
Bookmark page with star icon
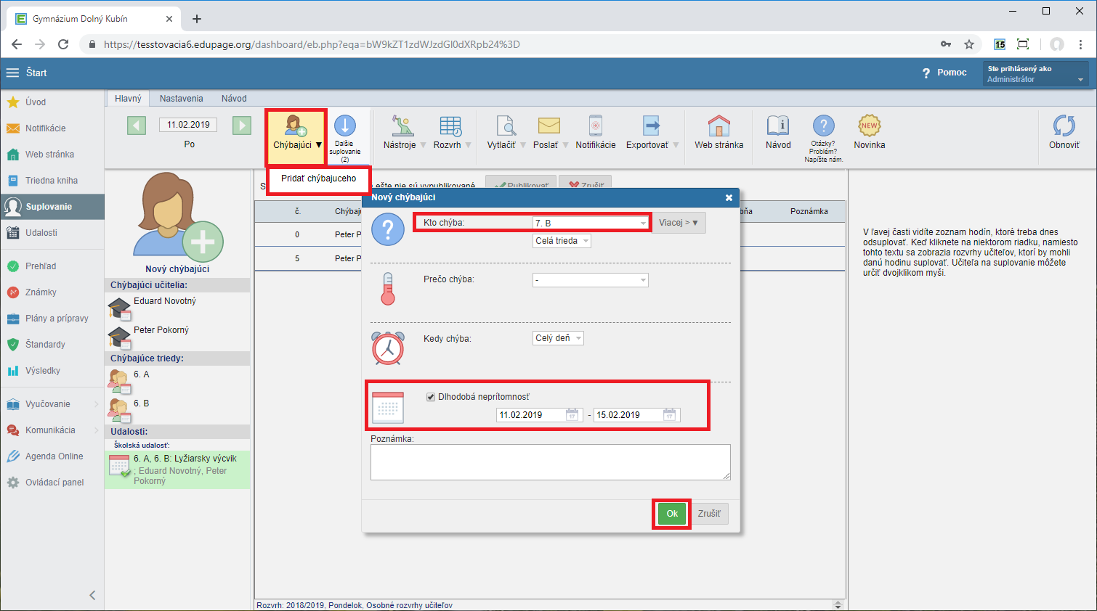click(x=969, y=44)
